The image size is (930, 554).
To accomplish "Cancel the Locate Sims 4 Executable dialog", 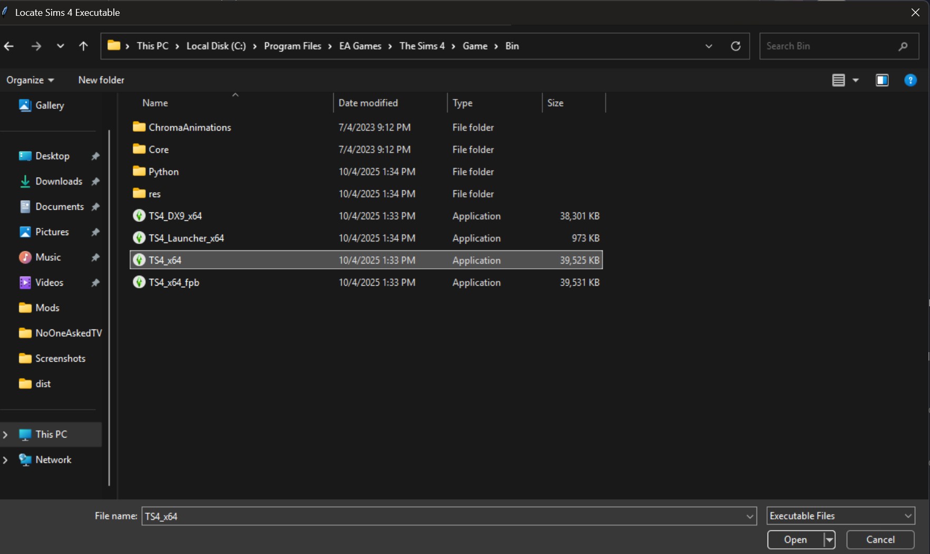I will point(880,540).
